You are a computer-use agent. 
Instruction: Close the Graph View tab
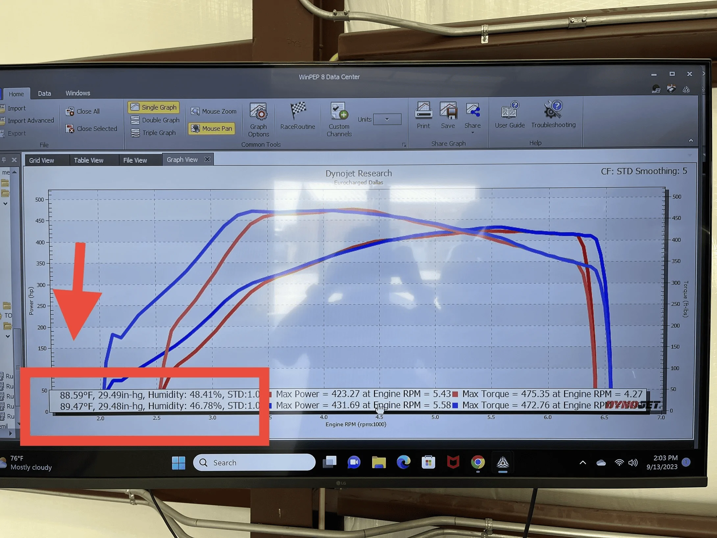[x=207, y=159]
